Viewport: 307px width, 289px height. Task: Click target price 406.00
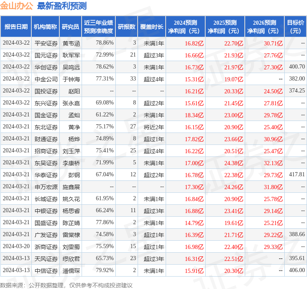[297, 270]
